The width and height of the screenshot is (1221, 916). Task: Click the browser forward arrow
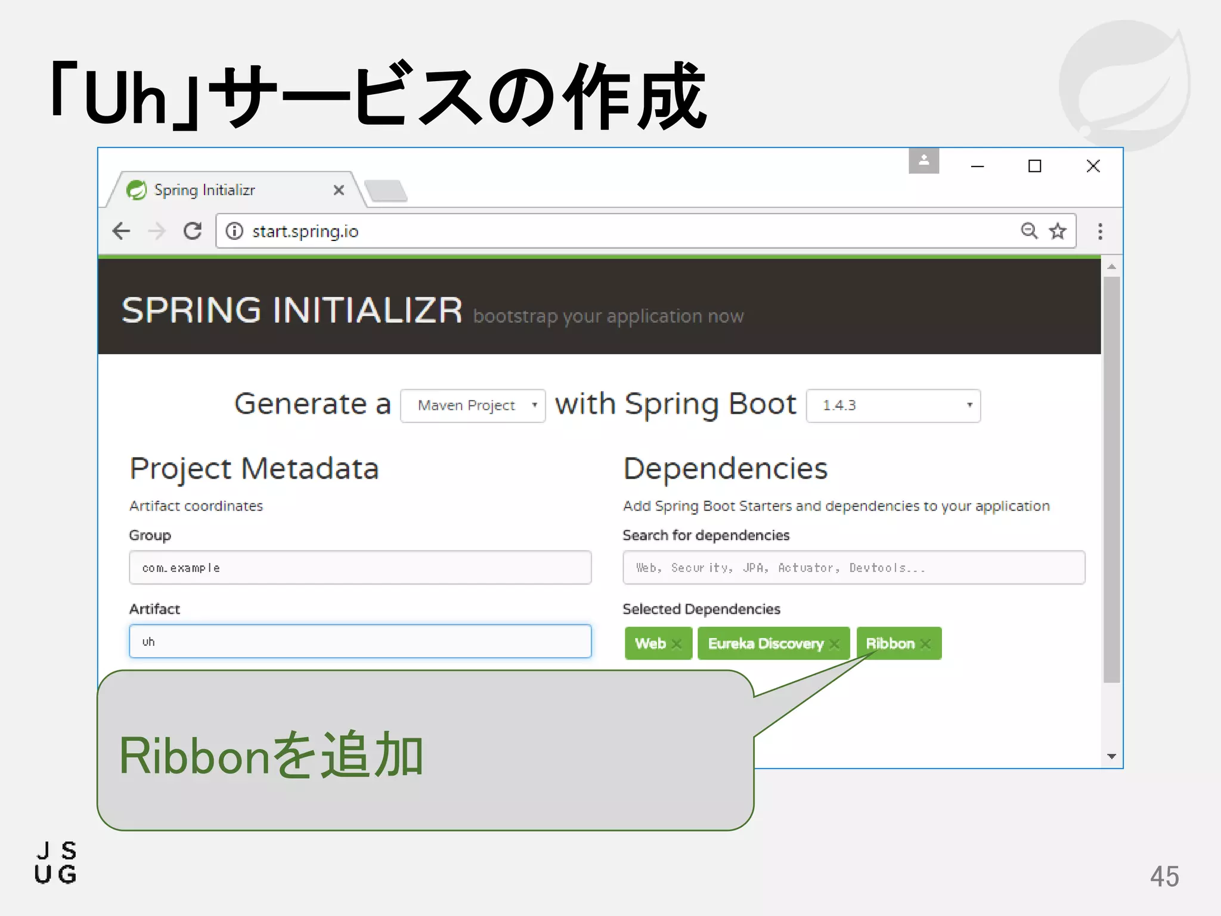pyautogui.click(x=157, y=231)
